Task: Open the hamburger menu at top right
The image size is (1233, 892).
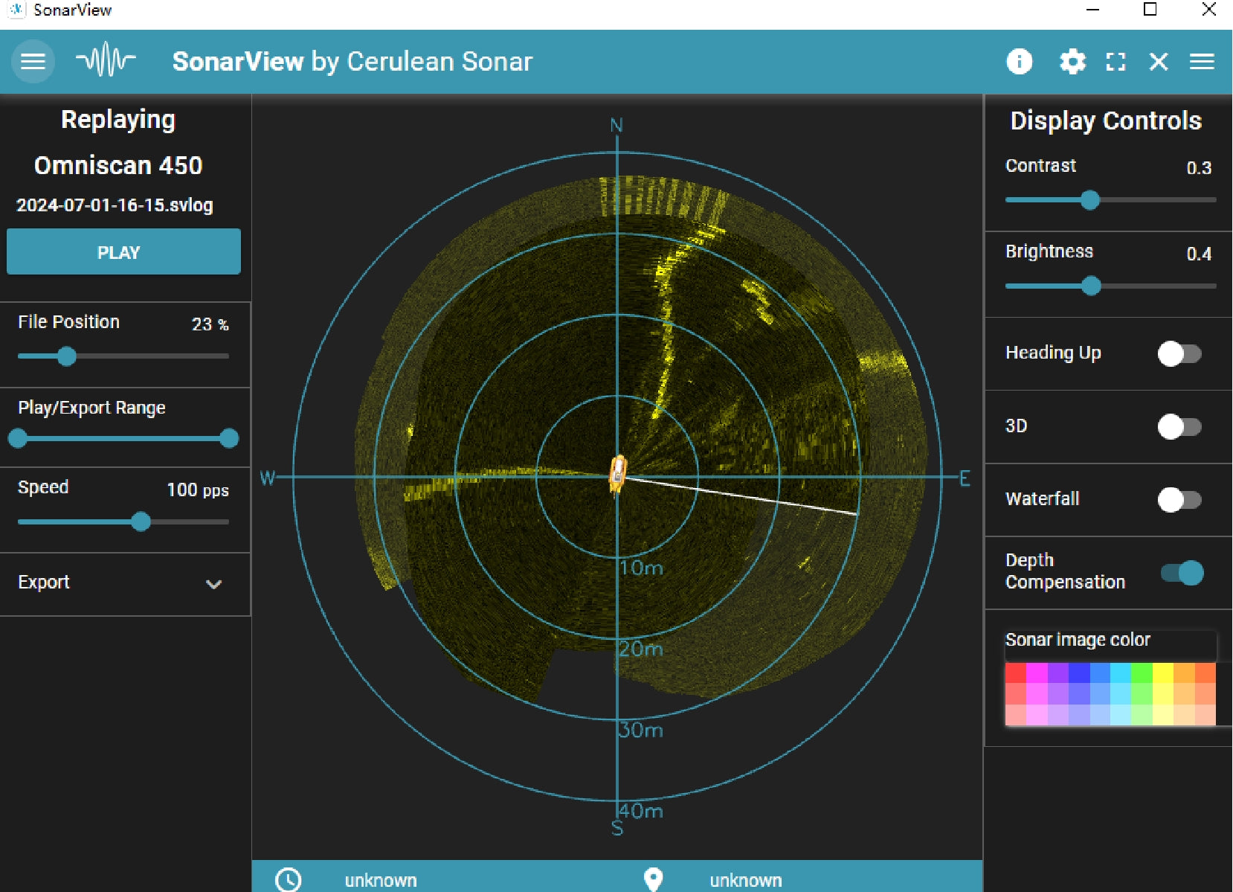Action: [1202, 62]
